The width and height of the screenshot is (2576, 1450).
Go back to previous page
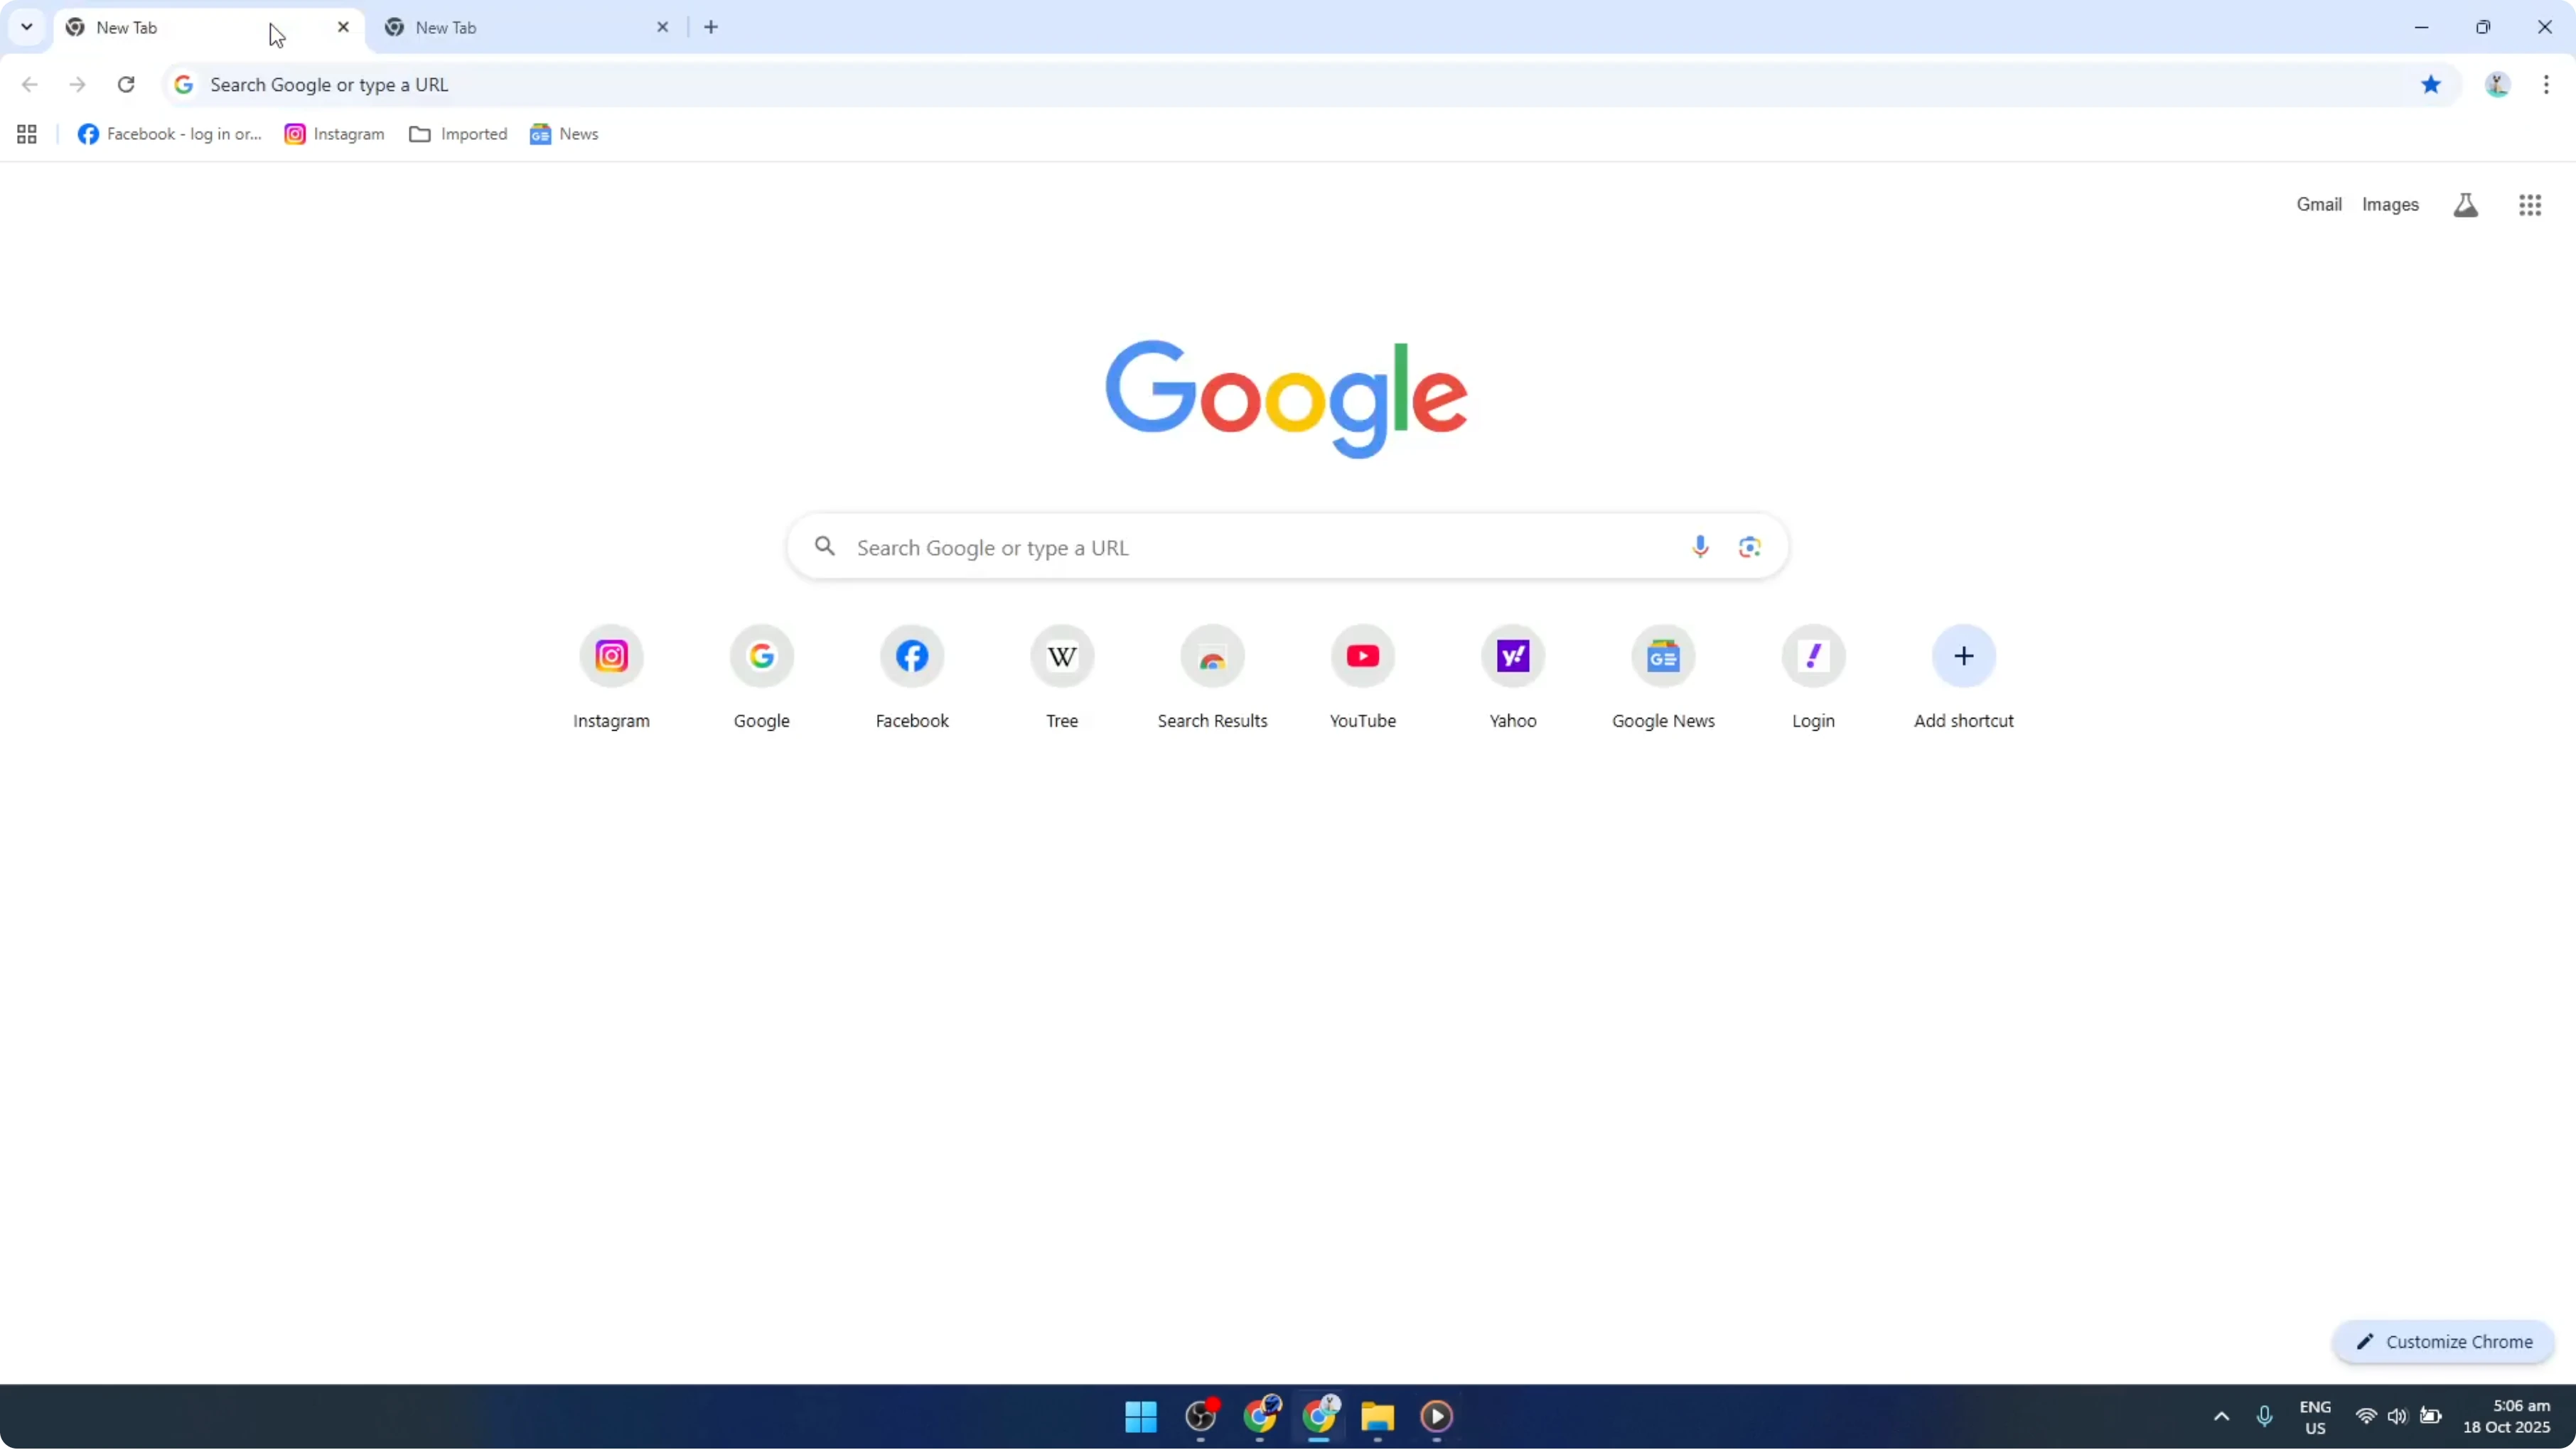point(30,84)
